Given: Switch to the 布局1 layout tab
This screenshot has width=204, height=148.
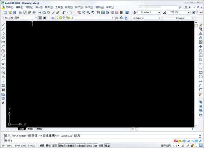Looking at the screenshot, I should click(30, 129).
